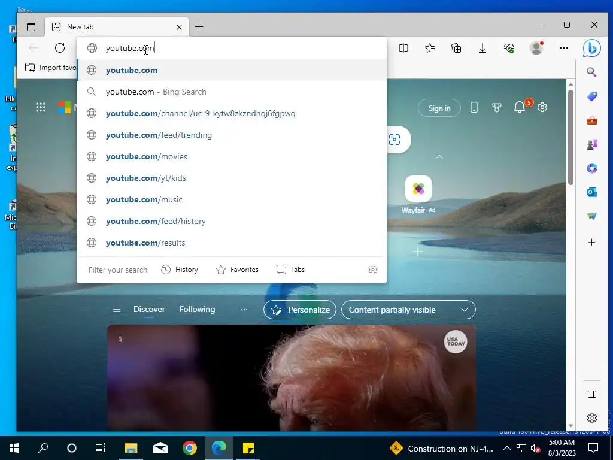Click the Sign in button
Screen dimensions: 613x460
(x=439, y=108)
